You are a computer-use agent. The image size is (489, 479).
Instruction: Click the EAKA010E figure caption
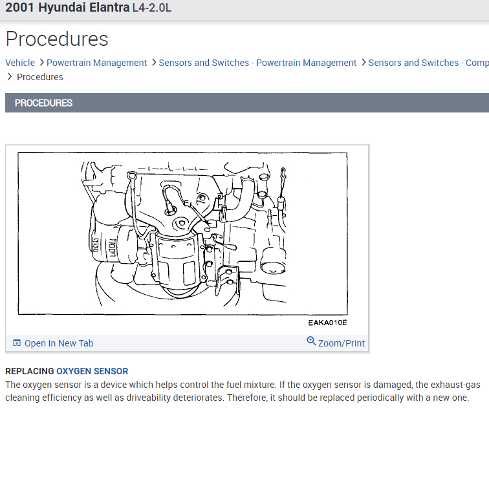pyautogui.click(x=327, y=323)
